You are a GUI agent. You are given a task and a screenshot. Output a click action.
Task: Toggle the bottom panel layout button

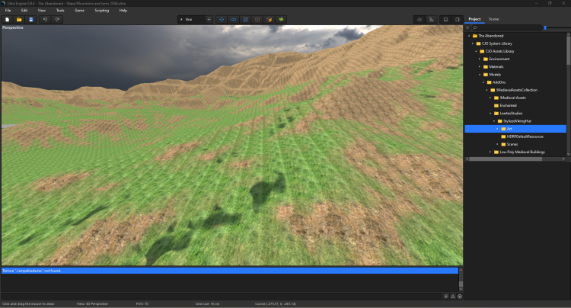point(445,19)
